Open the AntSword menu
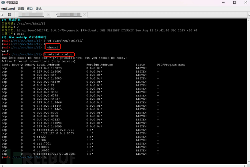 point(8,9)
